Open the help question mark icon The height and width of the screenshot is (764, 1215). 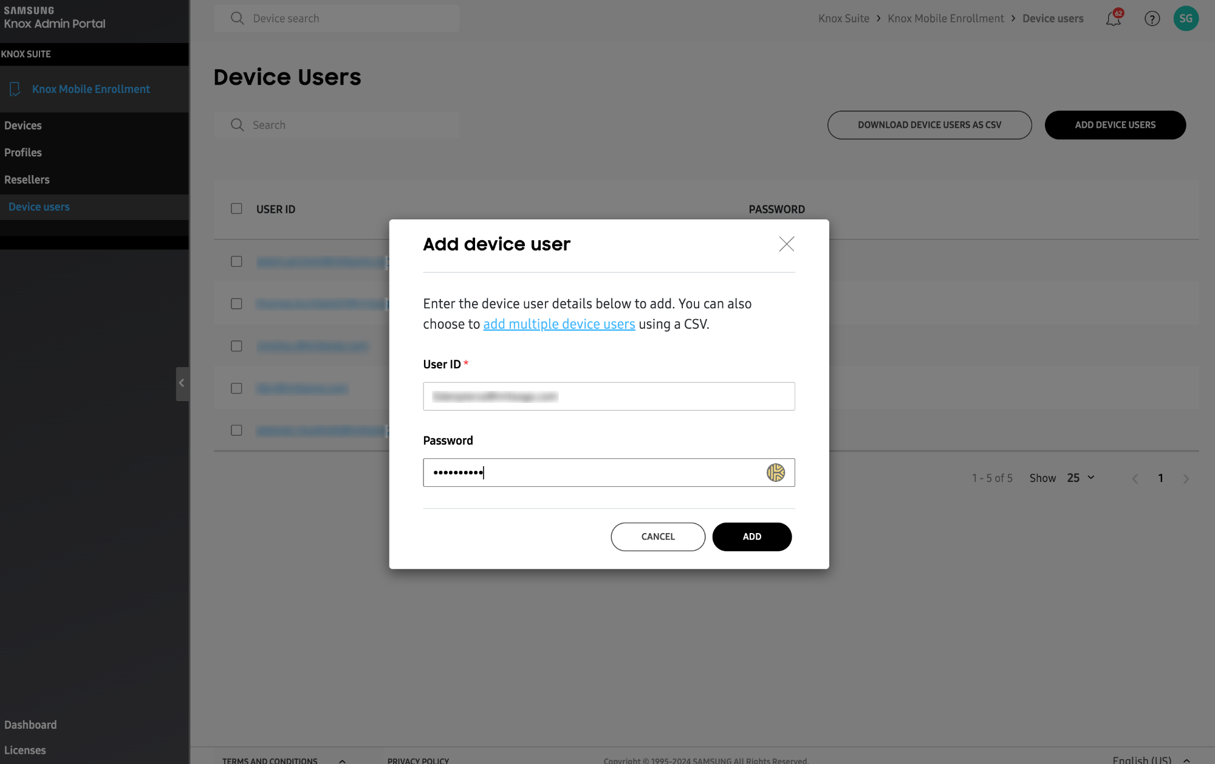(1152, 18)
